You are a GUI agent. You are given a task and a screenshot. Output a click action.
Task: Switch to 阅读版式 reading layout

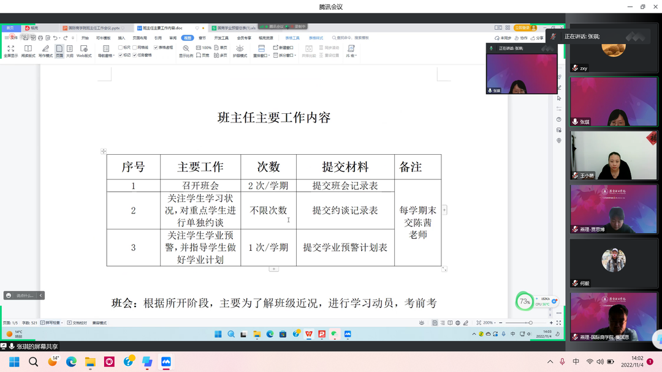[28, 48]
